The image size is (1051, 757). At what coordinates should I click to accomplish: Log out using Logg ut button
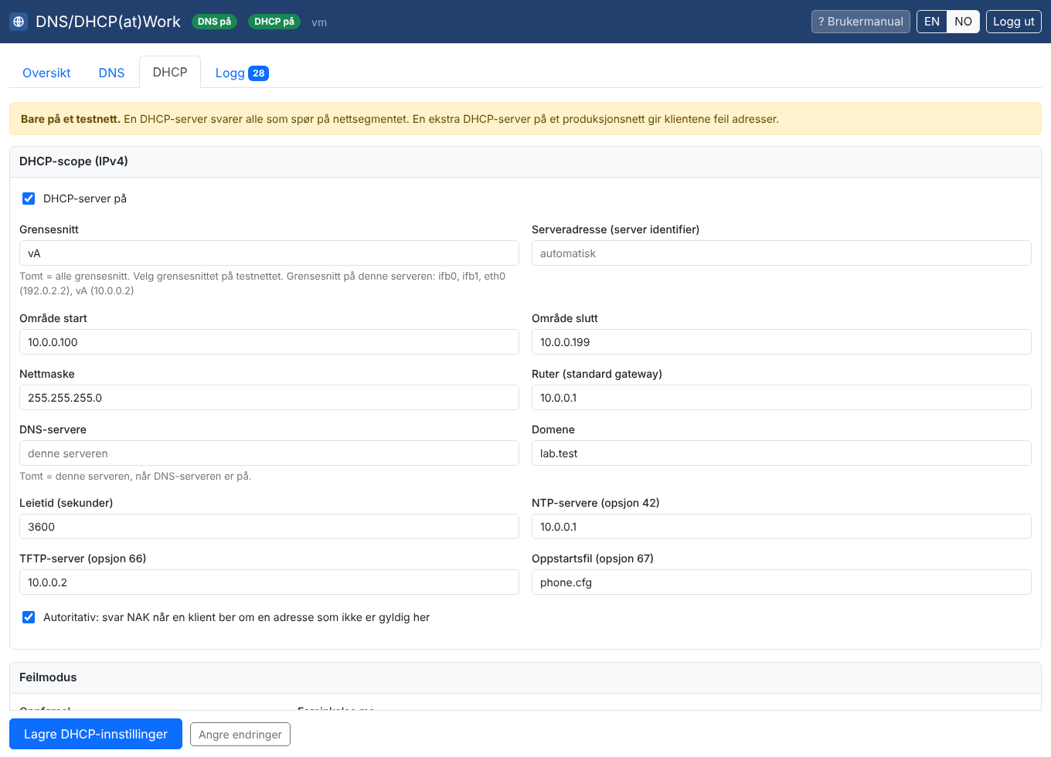(x=1014, y=22)
